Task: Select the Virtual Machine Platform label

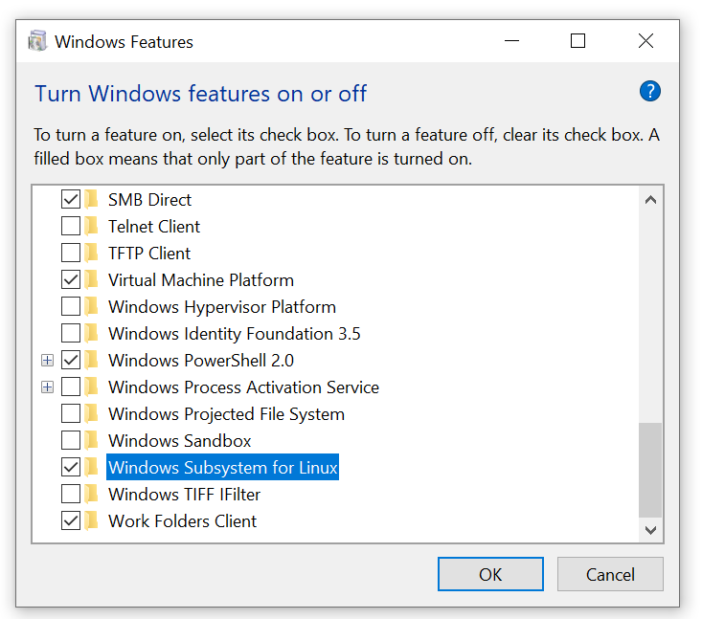Action: 201,280
